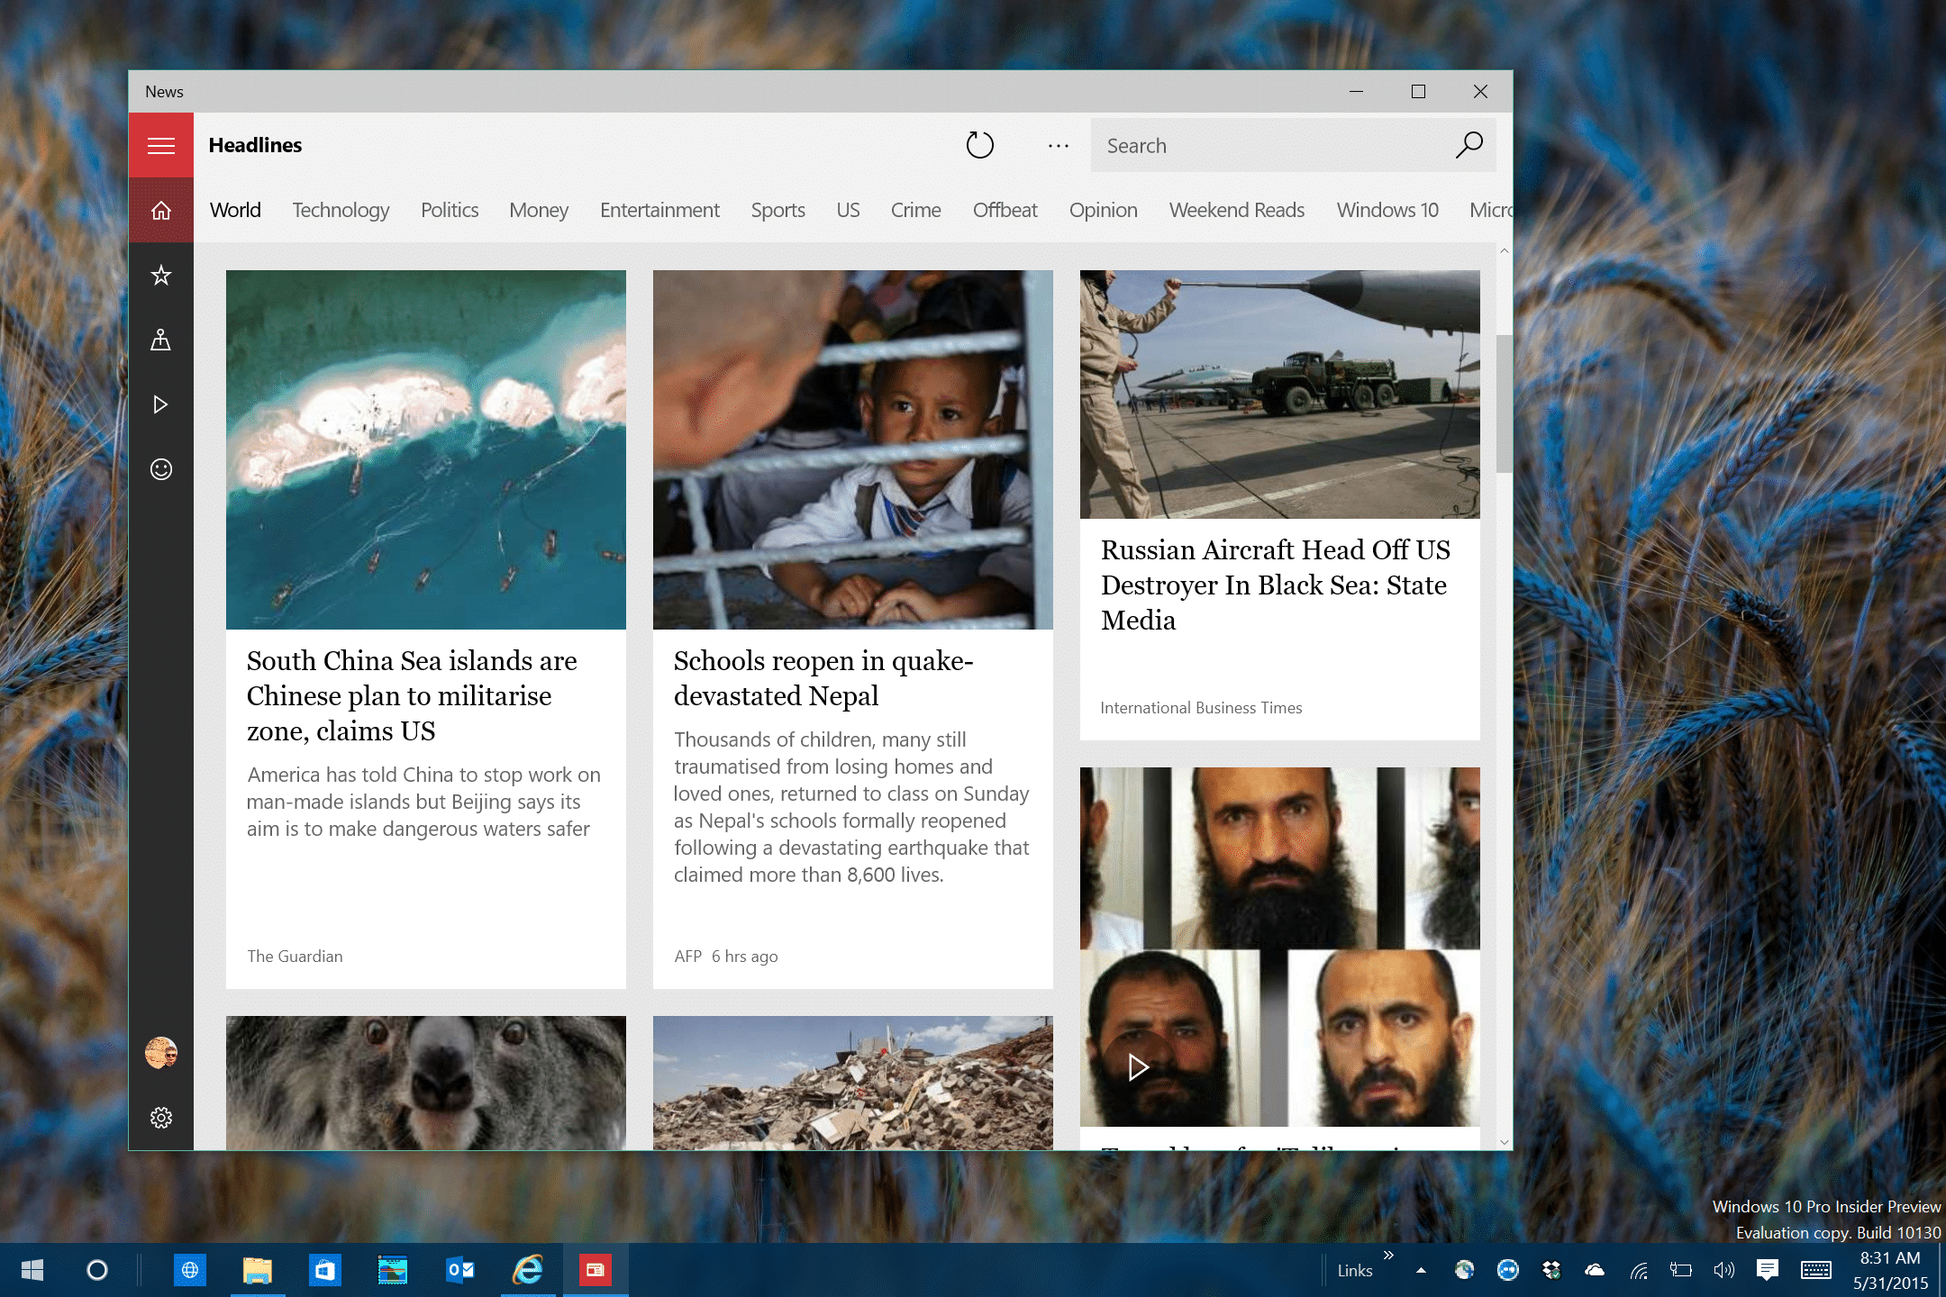
Task: Open Outlook from taskbar
Action: tap(459, 1270)
